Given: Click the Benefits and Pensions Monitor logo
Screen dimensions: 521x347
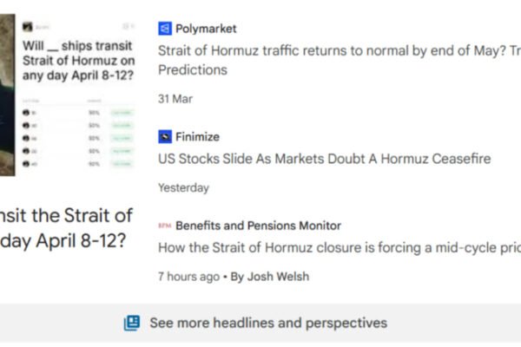Looking at the screenshot, I should (164, 226).
